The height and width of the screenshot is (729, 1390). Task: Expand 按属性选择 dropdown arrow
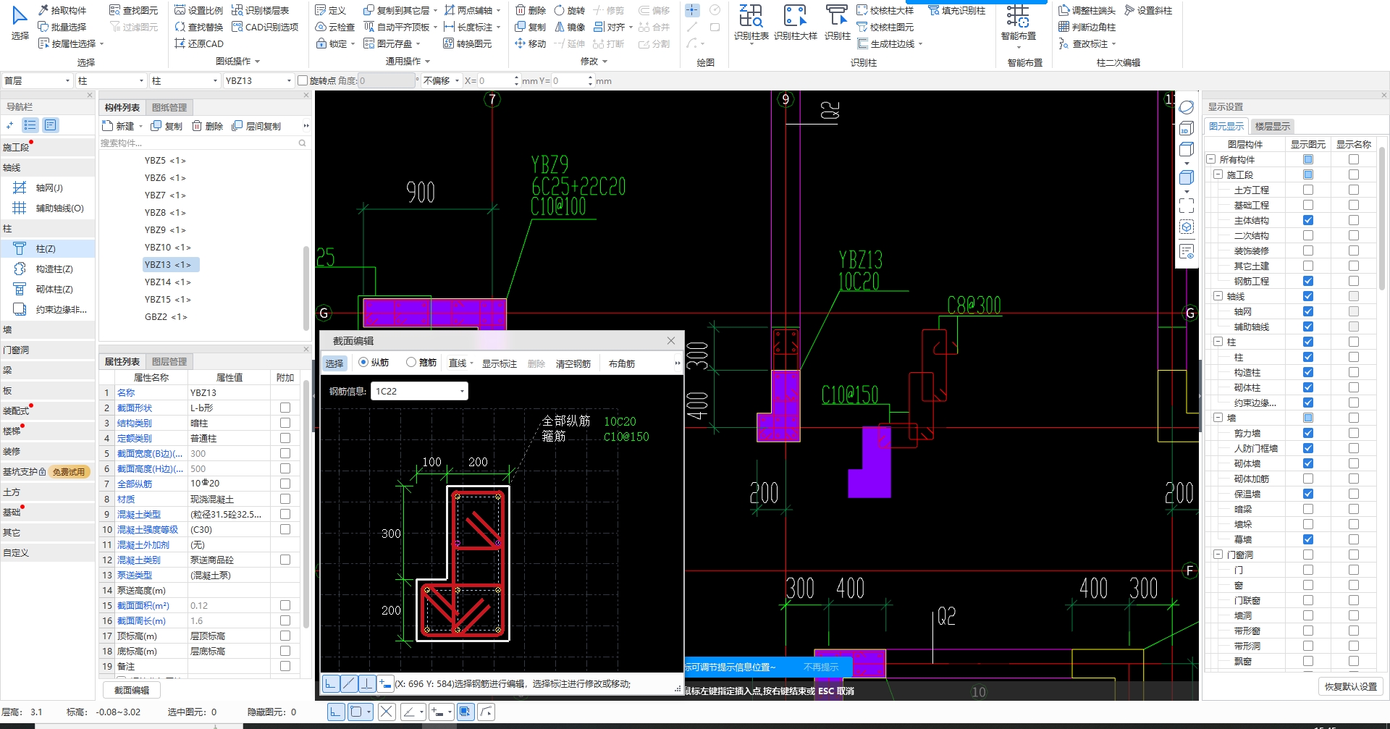click(101, 44)
